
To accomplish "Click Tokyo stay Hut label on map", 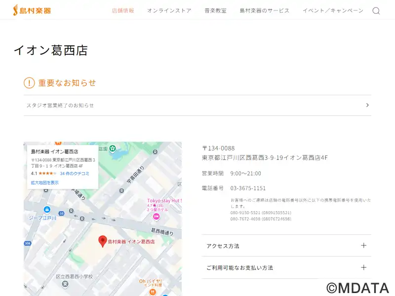I will pyautogui.click(x=164, y=201).
